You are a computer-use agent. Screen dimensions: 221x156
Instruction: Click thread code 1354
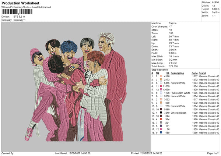click(195, 86)
